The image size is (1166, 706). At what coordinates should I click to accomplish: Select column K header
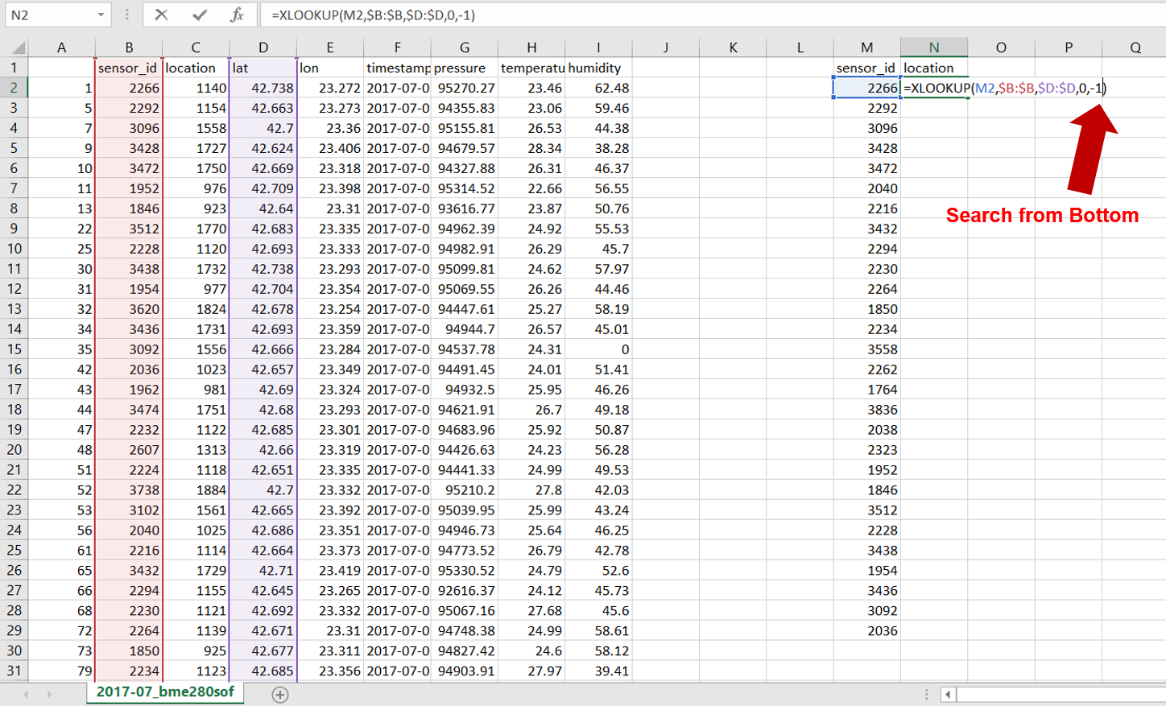pos(733,47)
